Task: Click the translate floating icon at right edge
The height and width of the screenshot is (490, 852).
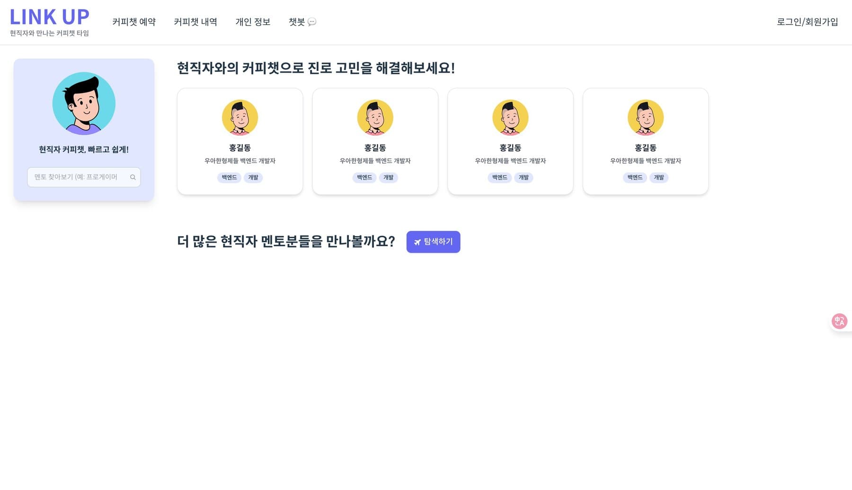Action: pyautogui.click(x=840, y=321)
